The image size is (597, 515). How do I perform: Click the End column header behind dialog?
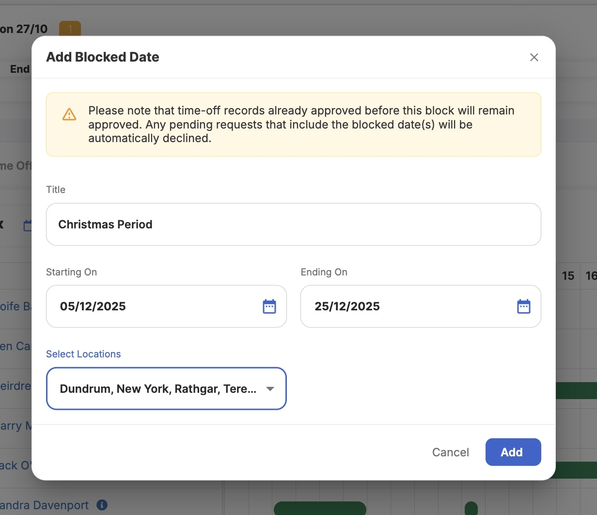20,69
